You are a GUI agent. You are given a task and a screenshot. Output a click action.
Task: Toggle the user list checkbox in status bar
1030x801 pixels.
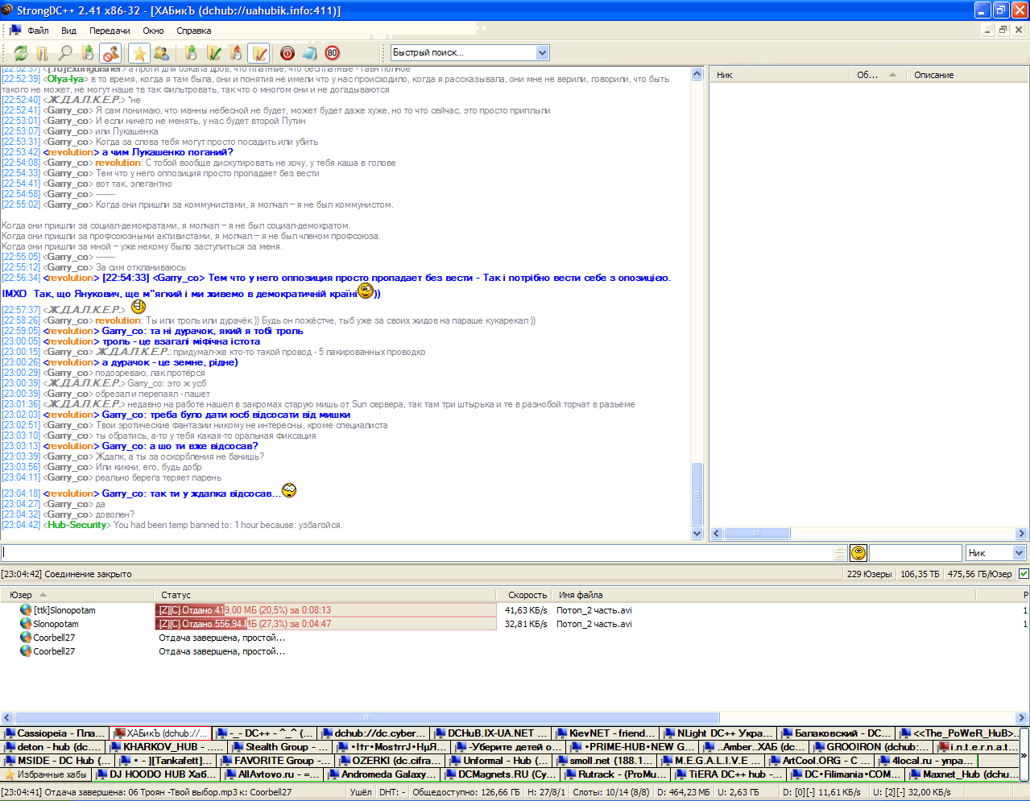click(1024, 574)
